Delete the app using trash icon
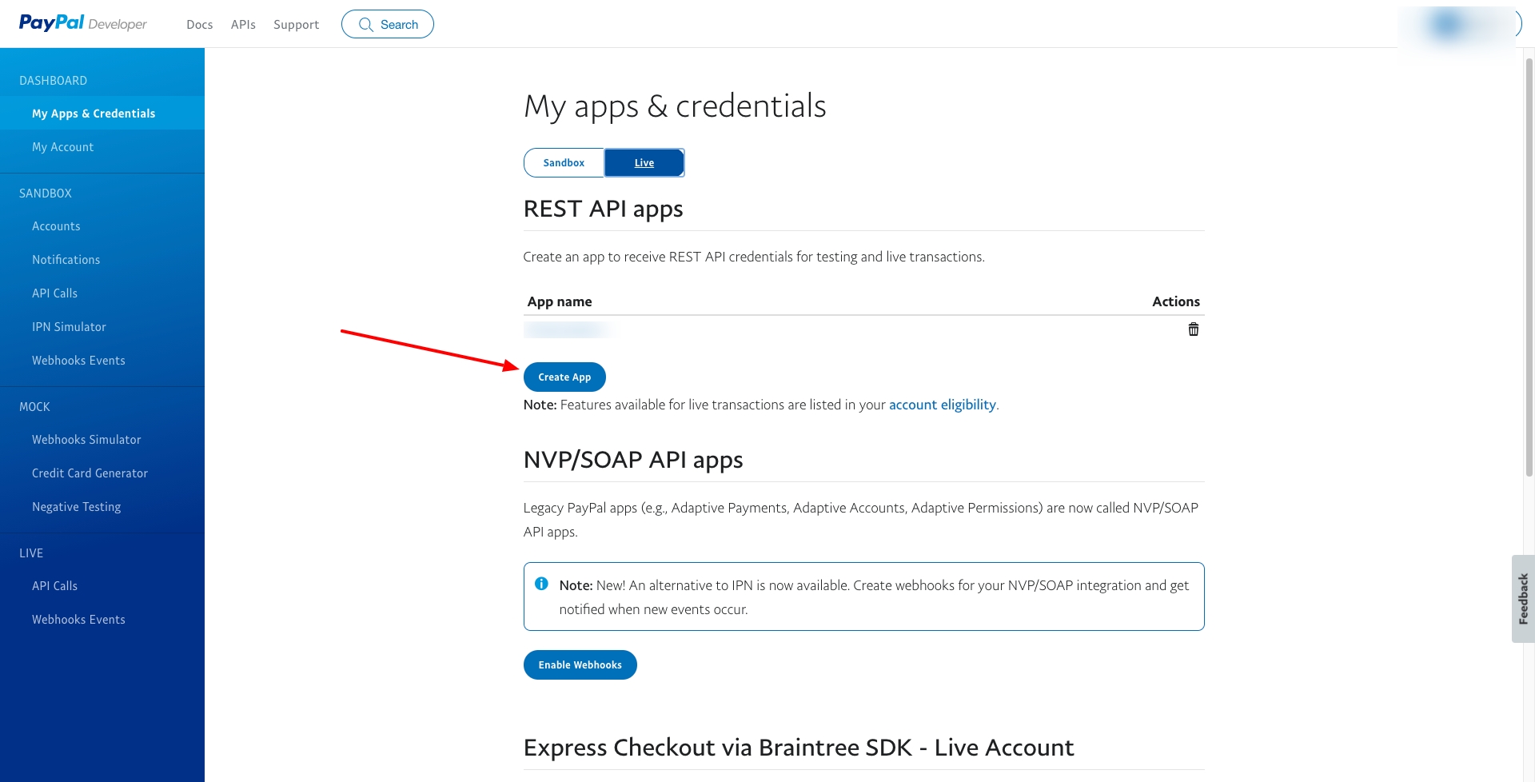Viewport: 1535px width, 782px height. coord(1193,329)
